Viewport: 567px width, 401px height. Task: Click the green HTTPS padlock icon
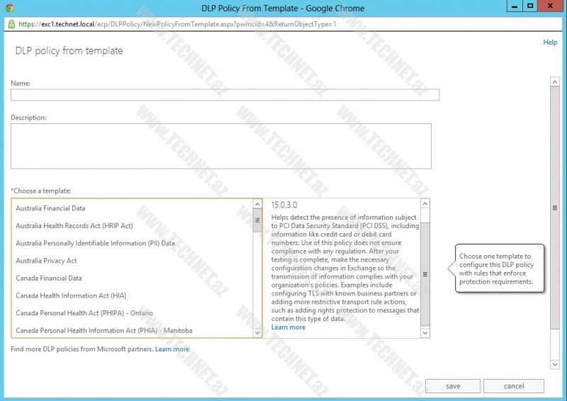coord(12,23)
